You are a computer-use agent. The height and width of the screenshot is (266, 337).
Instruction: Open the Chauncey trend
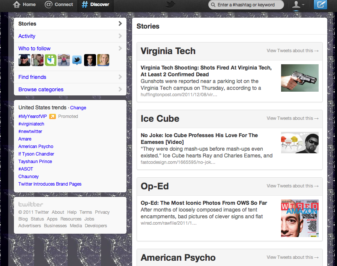29,177
